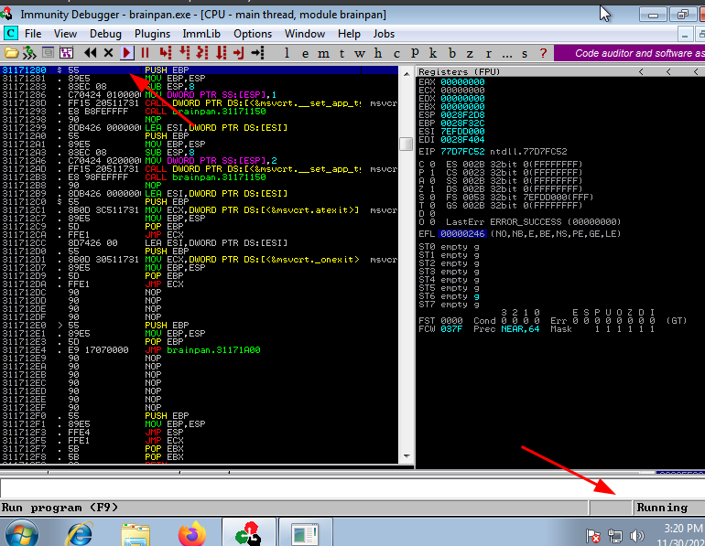The width and height of the screenshot is (705, 546).
Task: Click the CPU window 'C' system icon
Action: coord(10,33)
